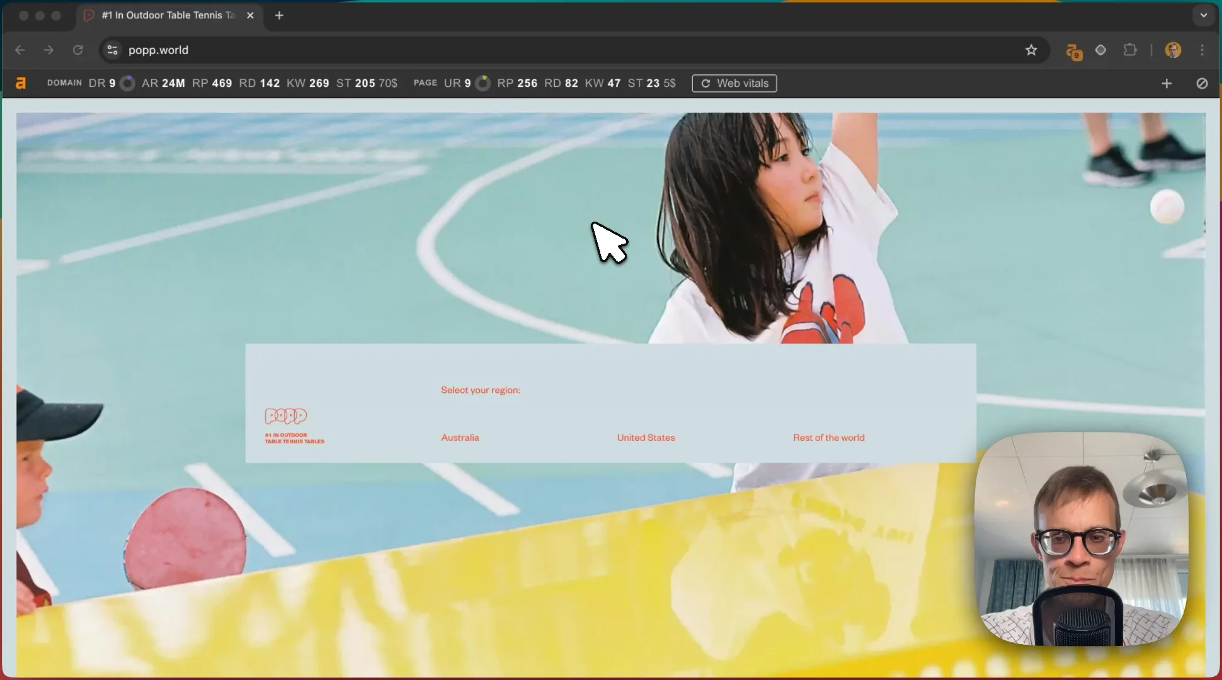Bookmark this page with star icon
Viewport: 1222px width, 680px height.
pyautogui.click(x=1031, y=50)
